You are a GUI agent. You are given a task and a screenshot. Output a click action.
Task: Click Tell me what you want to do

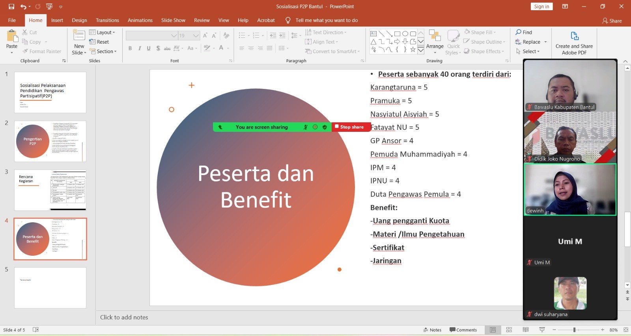click(x=327, y=20)
